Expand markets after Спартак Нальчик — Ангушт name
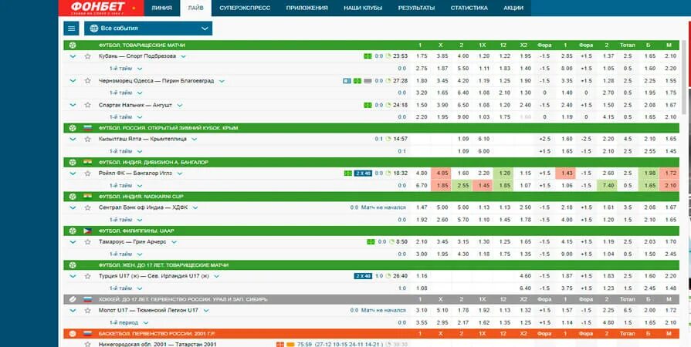 click(x=180, y=105)
